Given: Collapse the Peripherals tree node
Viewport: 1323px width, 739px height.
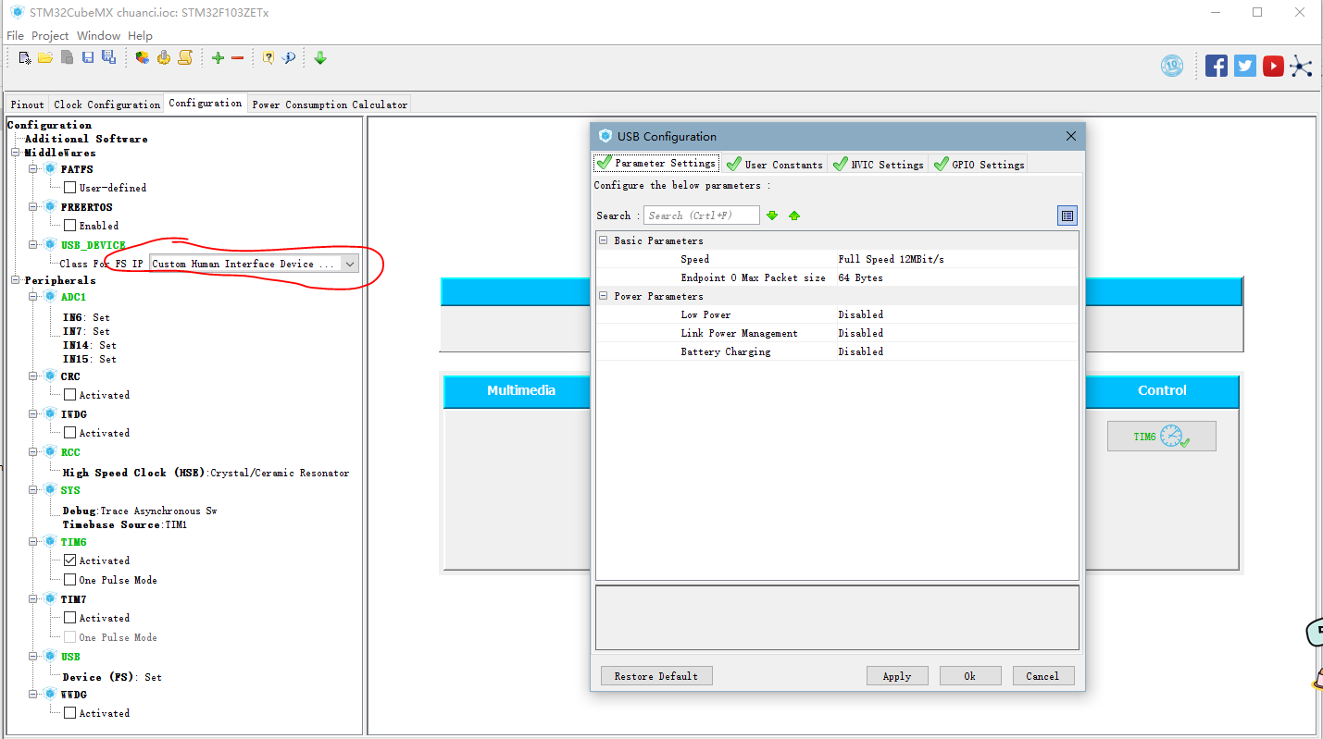Looking at the screenshot, I should point(16,279).
